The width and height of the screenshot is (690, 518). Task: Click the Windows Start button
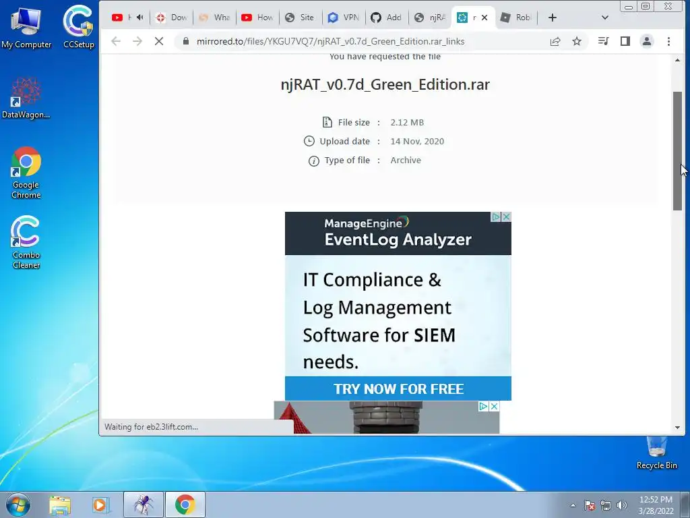(x=18, y=505)
